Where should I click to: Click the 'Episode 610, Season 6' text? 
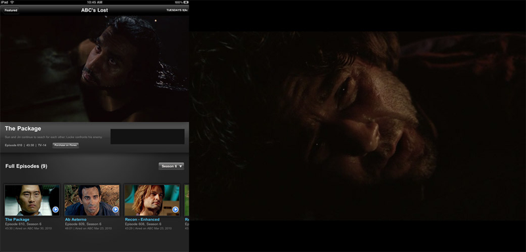pos(22,224)
